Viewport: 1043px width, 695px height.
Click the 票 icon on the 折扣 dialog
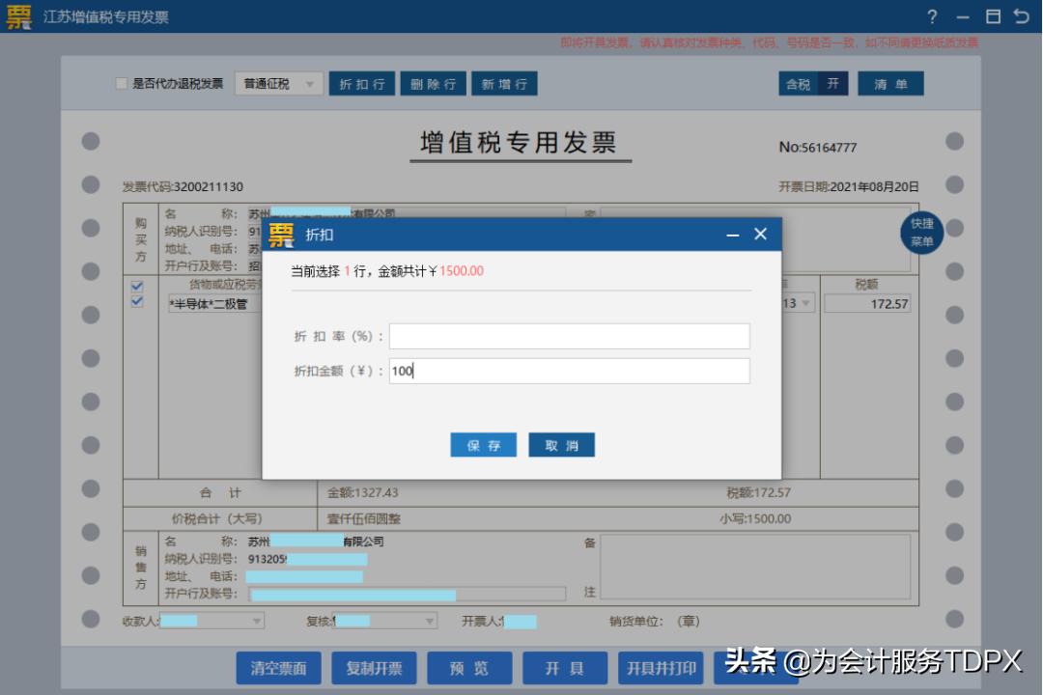pyautogui.click(x=281, y=233)
